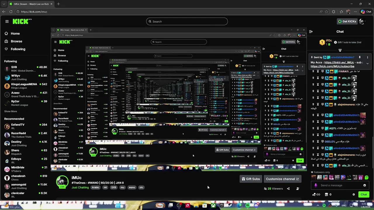Ban DEELO1 using the shield icon
This screenshot has height=210, width=374.
(x=323, y=141)
